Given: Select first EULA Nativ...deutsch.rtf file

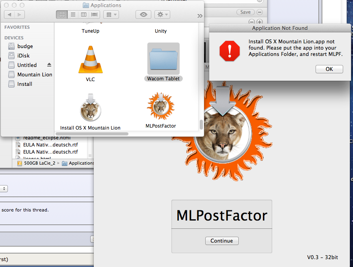Looking at the screenshot, I should click(x=50, y=145).
